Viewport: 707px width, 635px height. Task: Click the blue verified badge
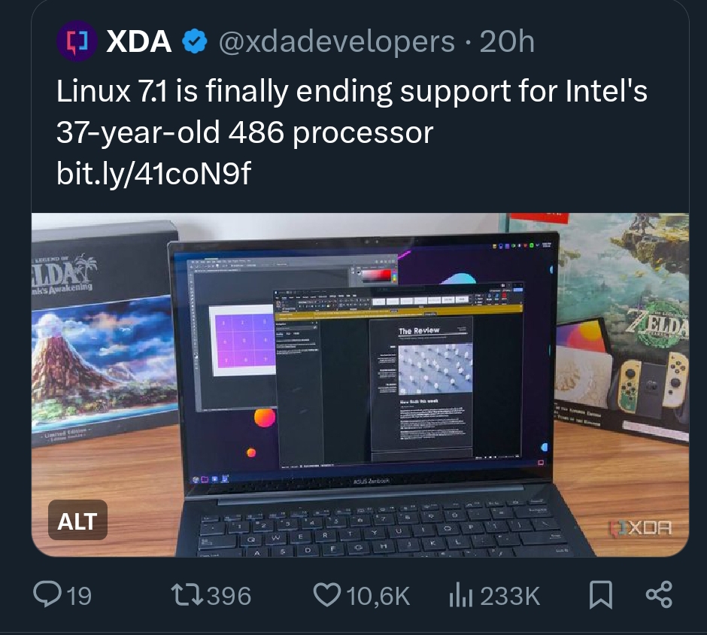click(x=194, y=41)
